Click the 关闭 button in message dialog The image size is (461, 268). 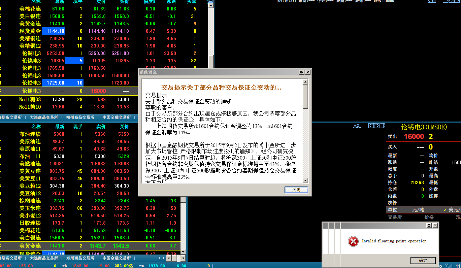296,190
